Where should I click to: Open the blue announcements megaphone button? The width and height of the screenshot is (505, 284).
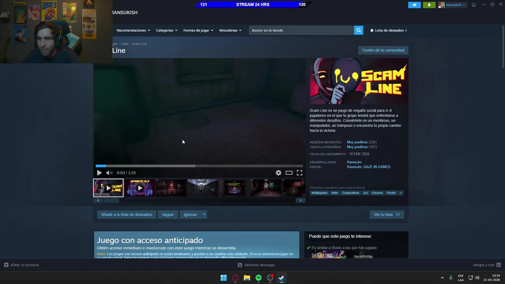tap(414, 5)
